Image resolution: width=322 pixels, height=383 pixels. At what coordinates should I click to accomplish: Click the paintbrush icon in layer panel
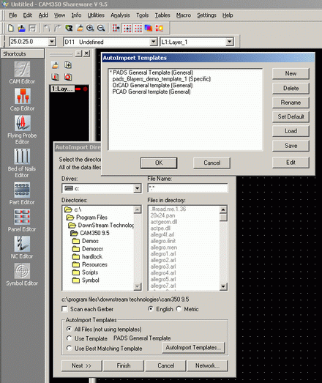tap(56, 65)
